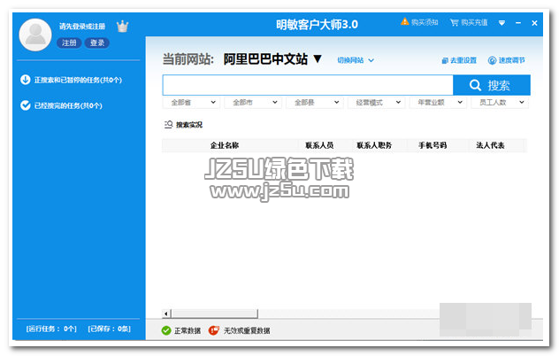Click 请先登录或注册 prompt text

(82, 26)
